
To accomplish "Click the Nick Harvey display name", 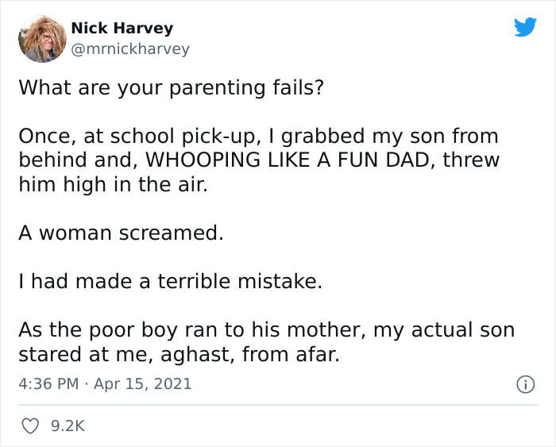I will (x=122, y=28).
